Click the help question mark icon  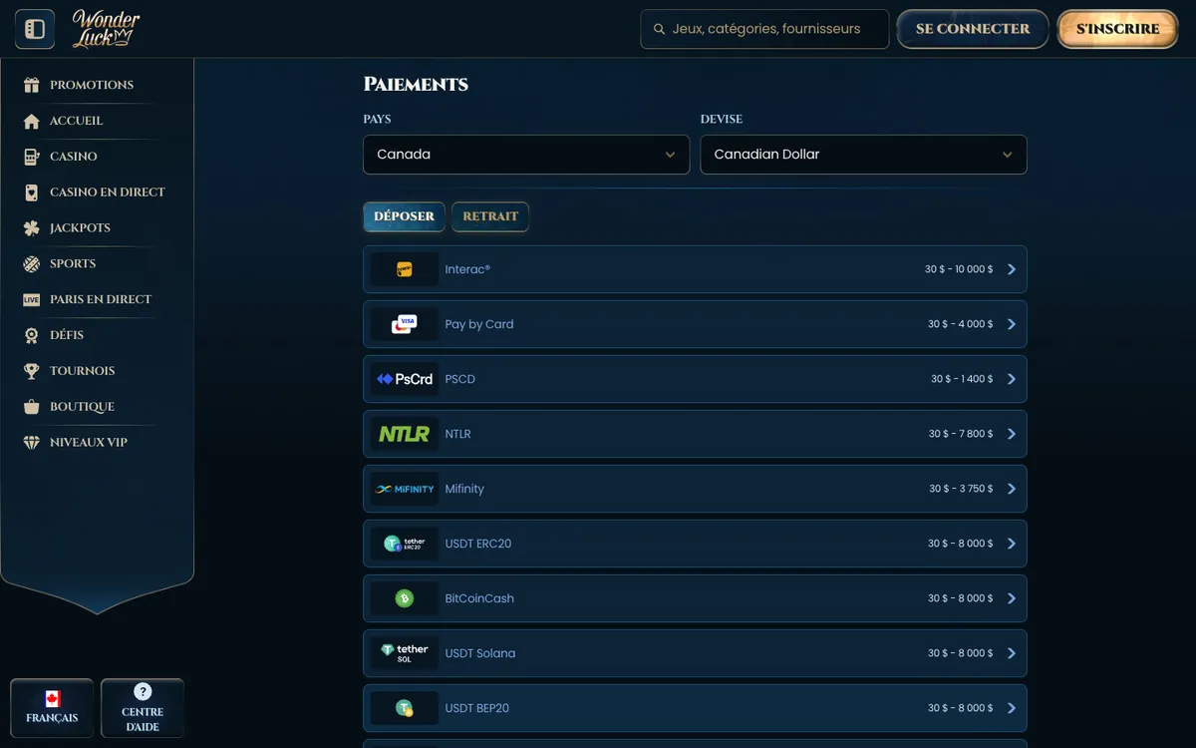pos(143,692)
